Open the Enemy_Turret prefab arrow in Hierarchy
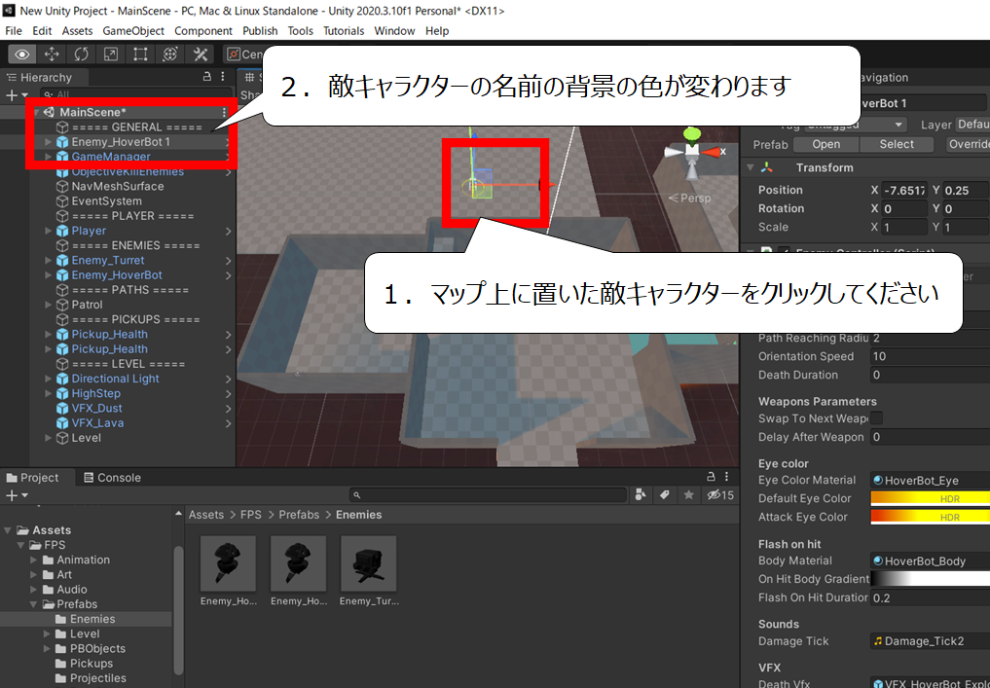 tap(228, 261)
